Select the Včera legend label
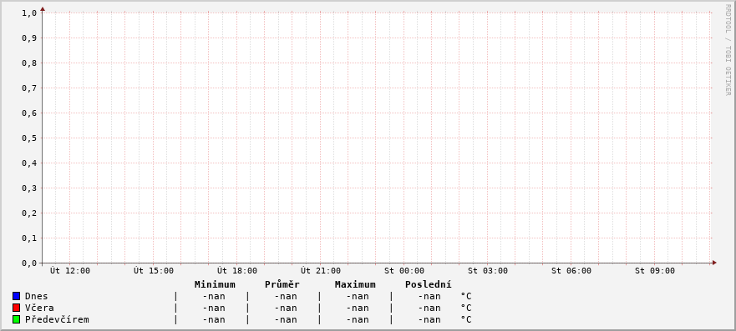Screen dimensions: 736x331 click(39, 308)
